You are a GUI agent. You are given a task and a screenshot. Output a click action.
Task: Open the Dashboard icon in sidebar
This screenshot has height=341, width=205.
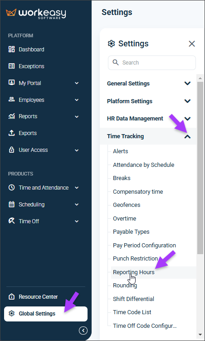(11, 49)
